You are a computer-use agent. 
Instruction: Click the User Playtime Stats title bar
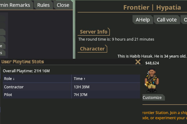(68, 62)
